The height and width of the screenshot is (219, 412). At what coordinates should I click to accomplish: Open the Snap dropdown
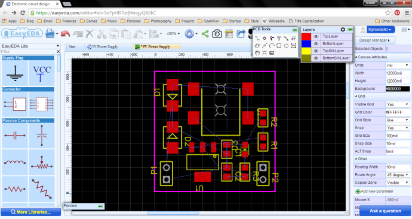(398, 128)
